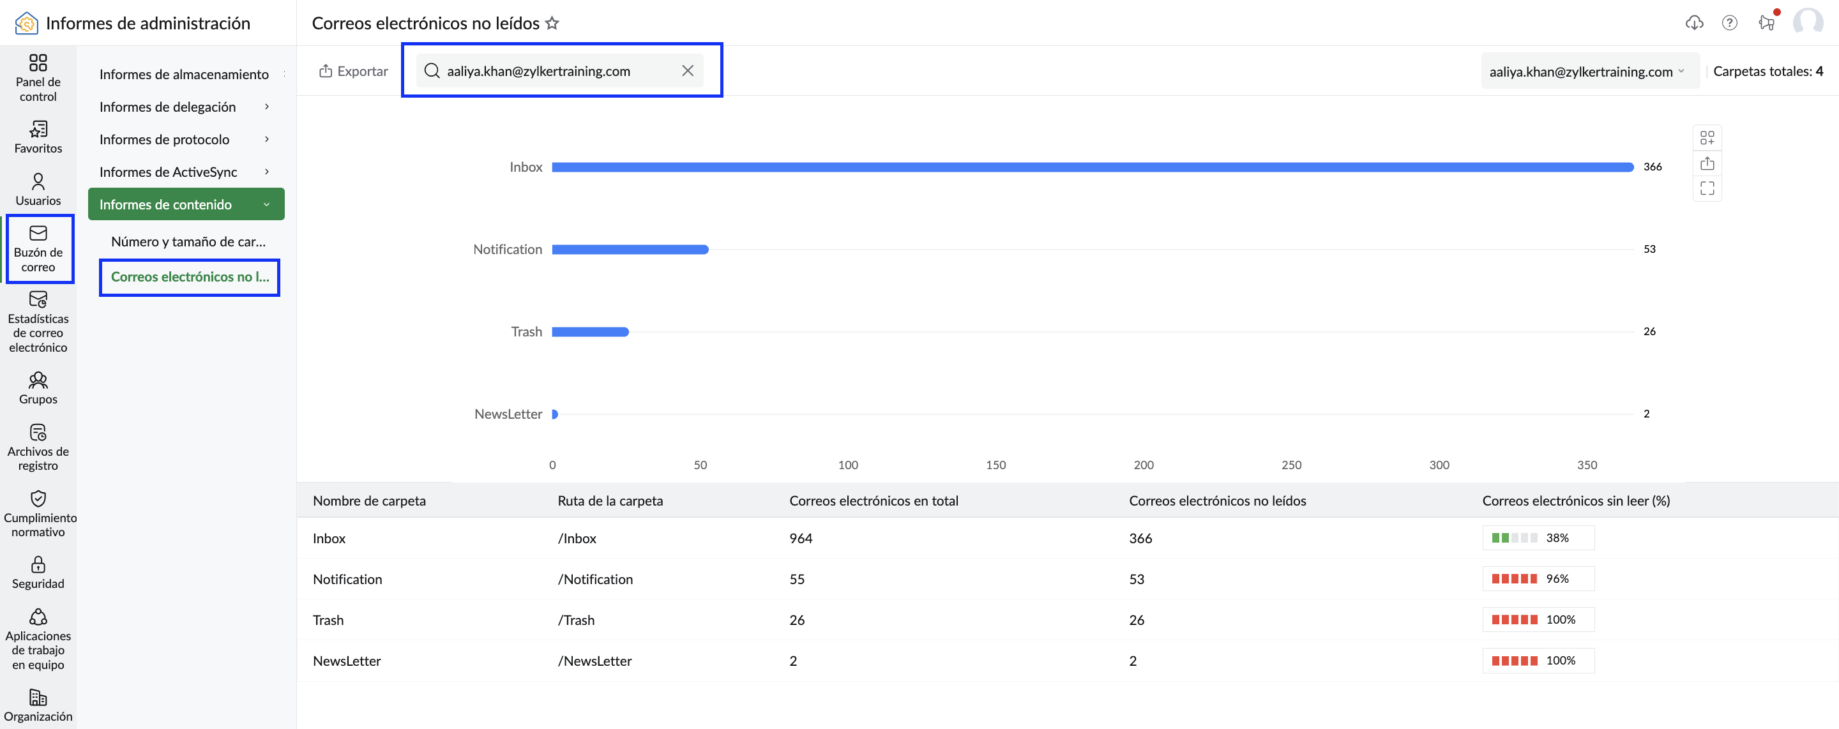Select Número y tamaño de carpetas report
The width and height of the screenshot is (1839, 729).
point(188,241)
